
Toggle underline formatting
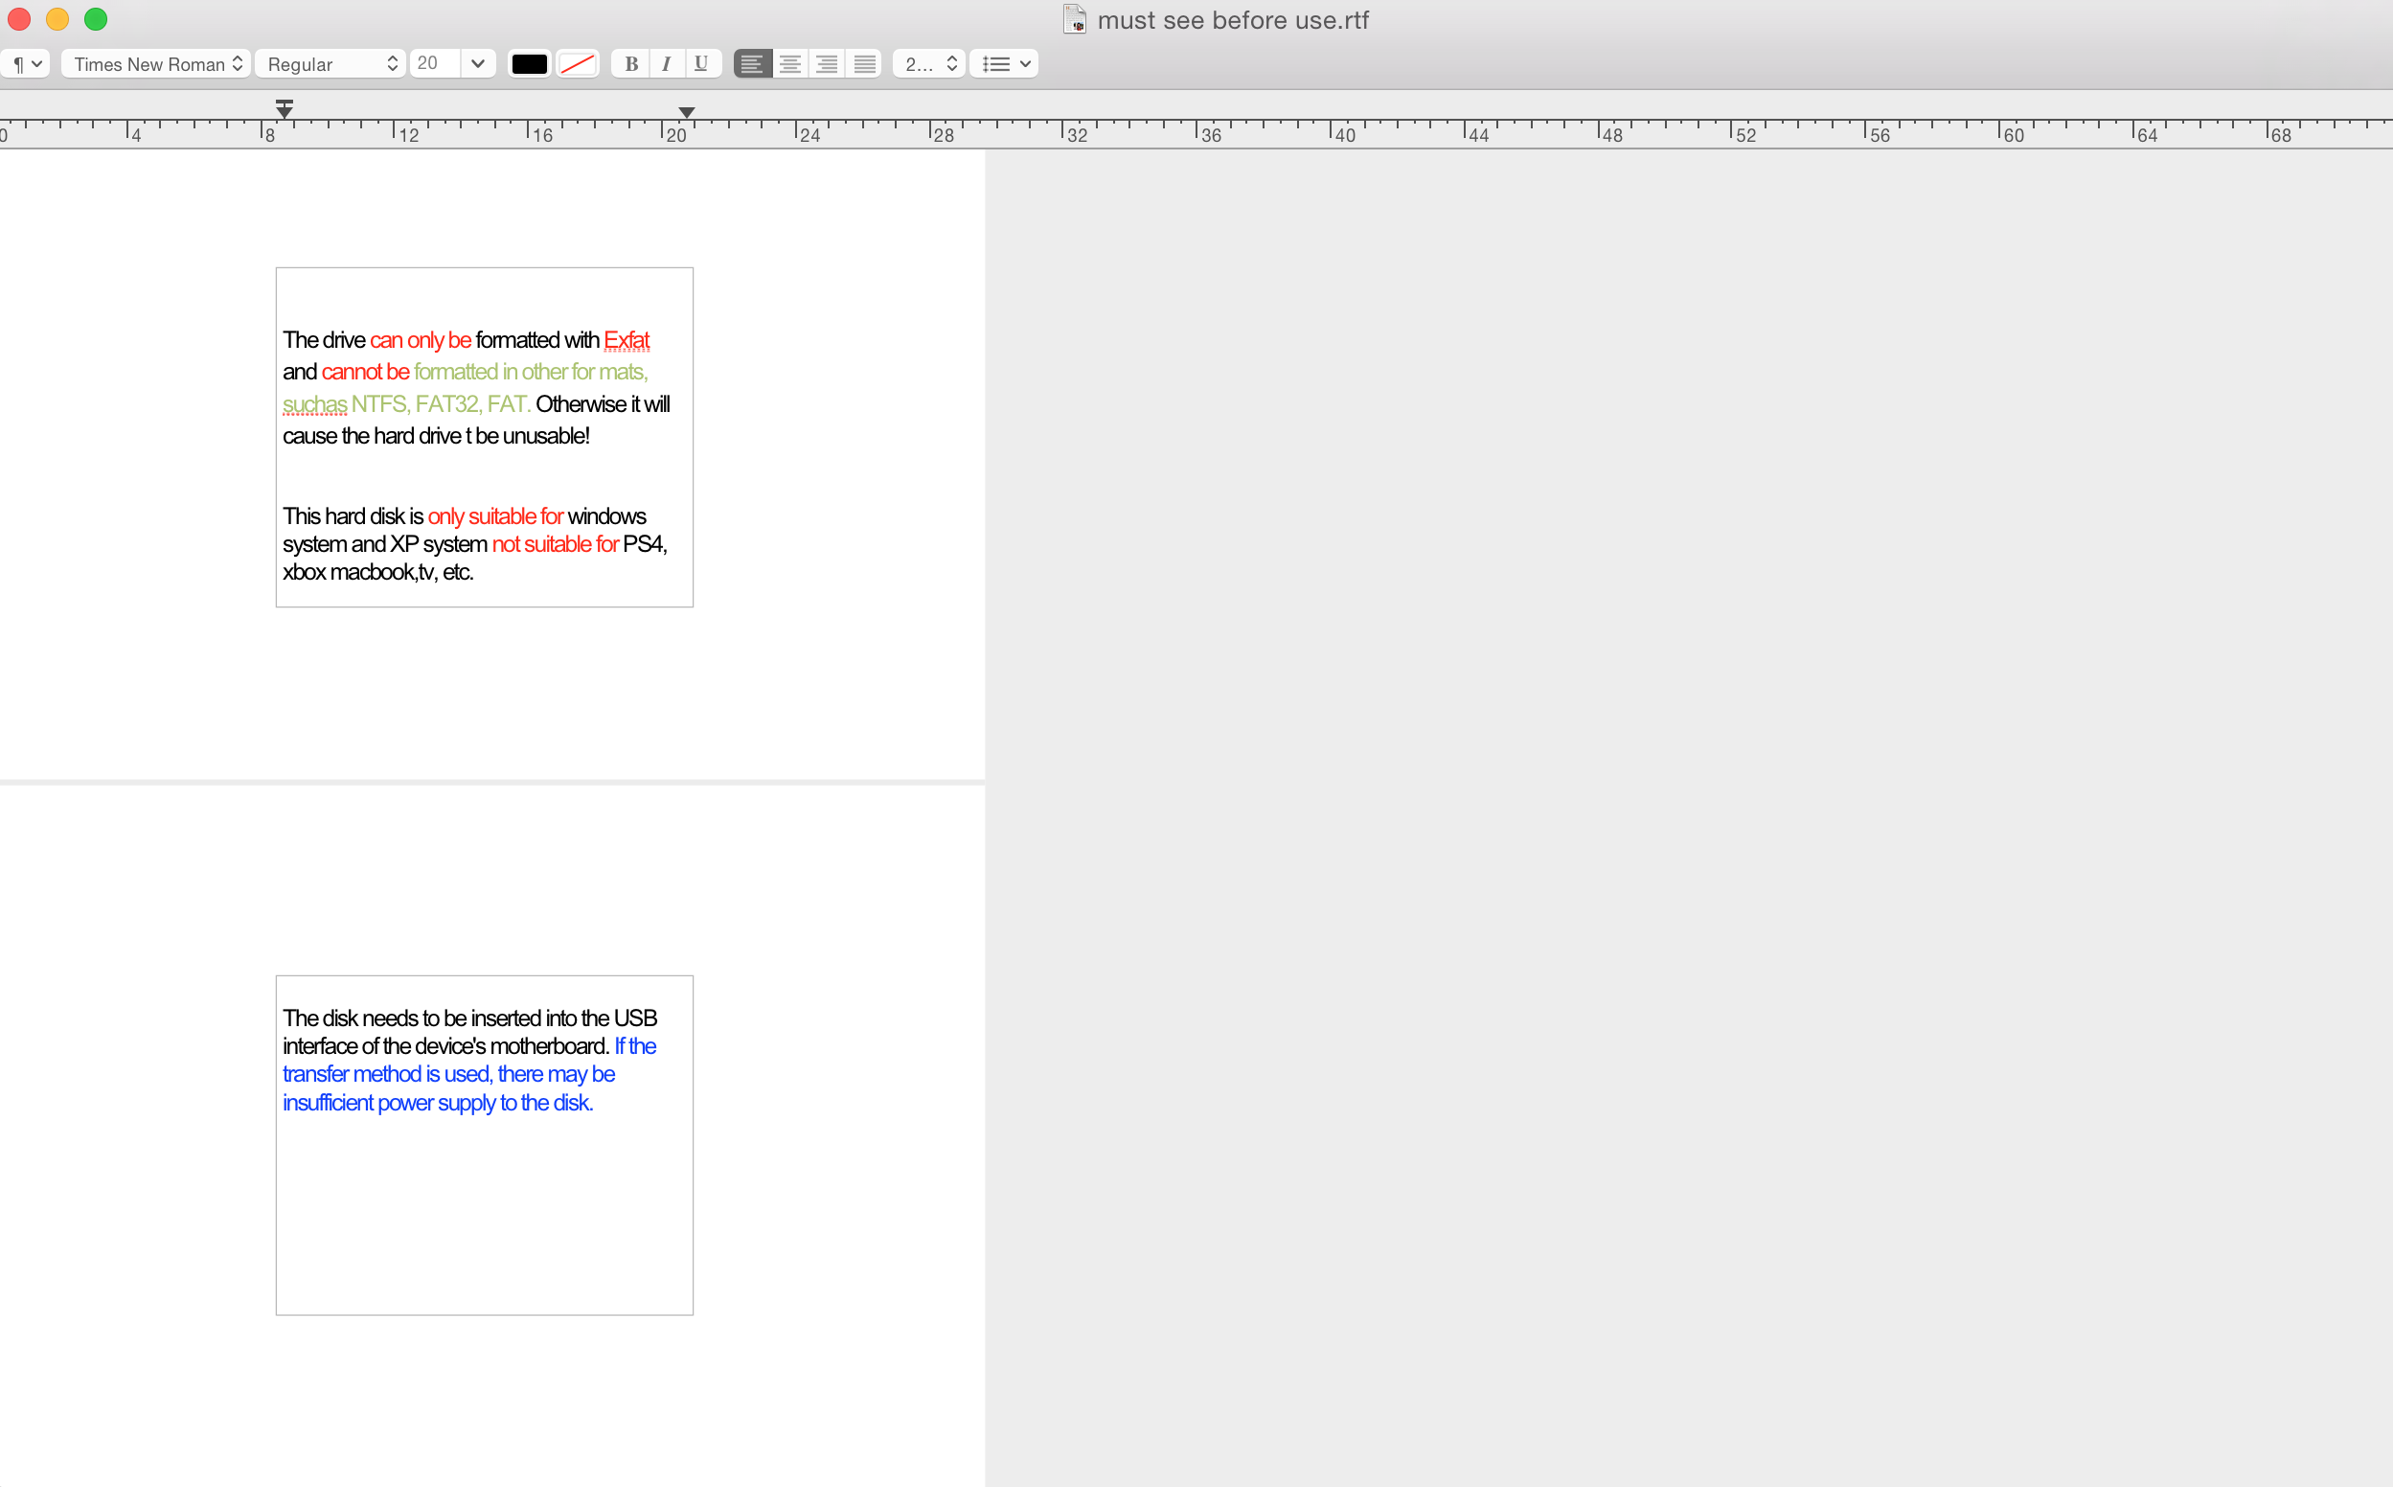[702, 64]
